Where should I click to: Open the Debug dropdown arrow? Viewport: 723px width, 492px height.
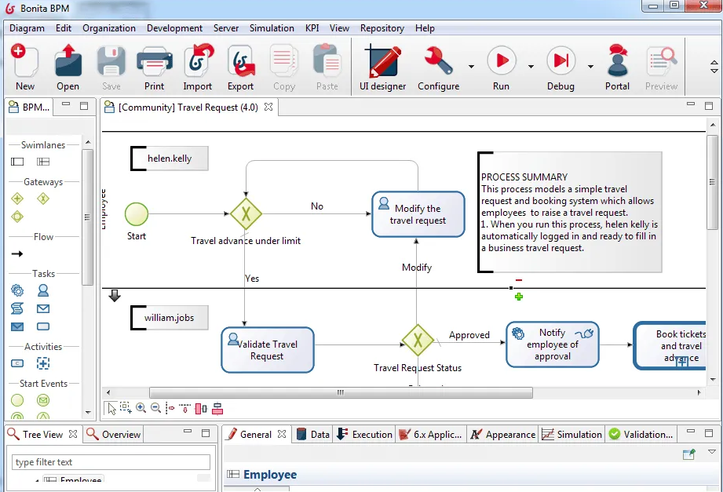590,67
